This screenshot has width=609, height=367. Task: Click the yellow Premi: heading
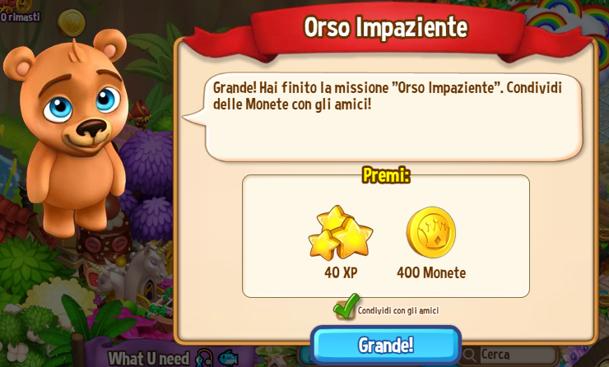point(386,175)
